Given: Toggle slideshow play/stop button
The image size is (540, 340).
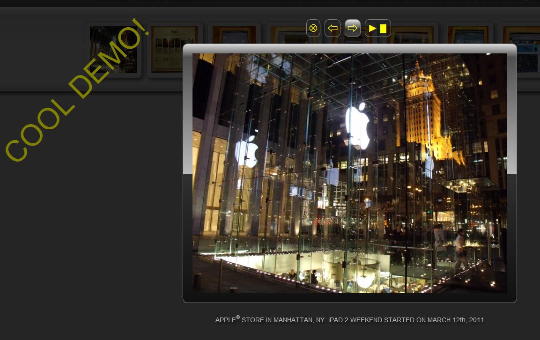Looking at the screenshot, I should pos(378,28).
